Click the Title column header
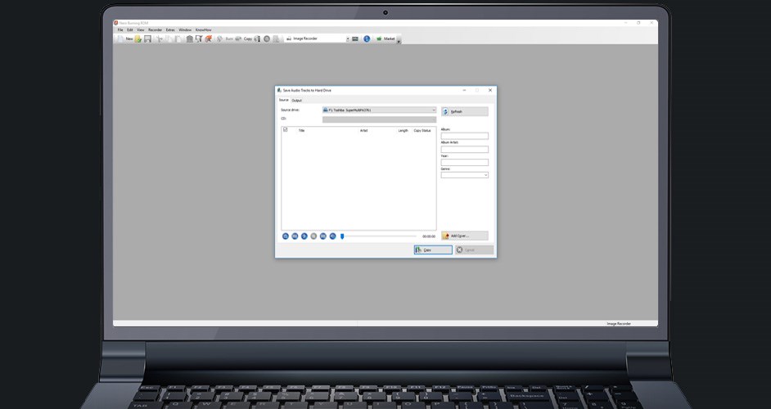This screenshot has height=409, width=771. point(301,130)
